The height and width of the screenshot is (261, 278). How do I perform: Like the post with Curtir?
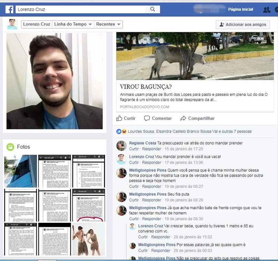(x=126, y=118)
